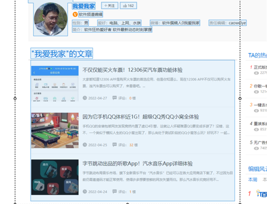Open the 微博 软件撰稿人0我爱我家 link
This screenshot has width=267, height=204.
[175, 23]
